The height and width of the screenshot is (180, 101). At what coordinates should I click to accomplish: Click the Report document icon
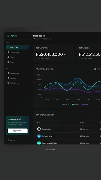[8, 62]
